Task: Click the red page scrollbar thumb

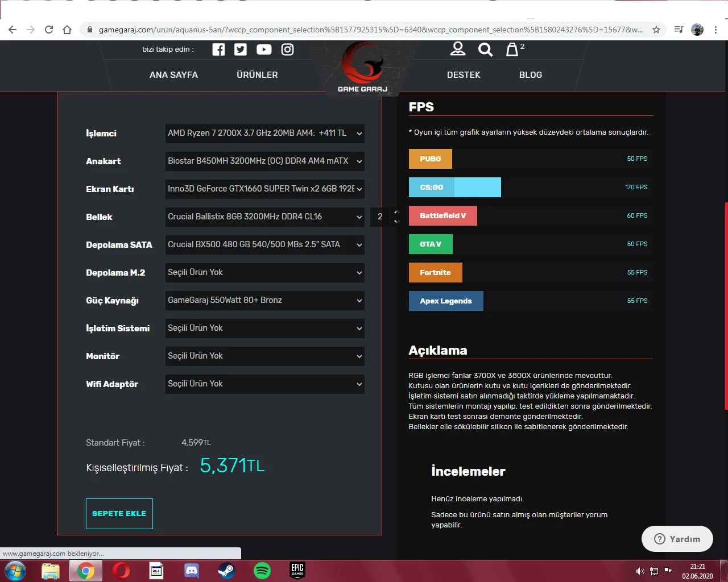Action: pyautogui.click(x=726, y=306)
